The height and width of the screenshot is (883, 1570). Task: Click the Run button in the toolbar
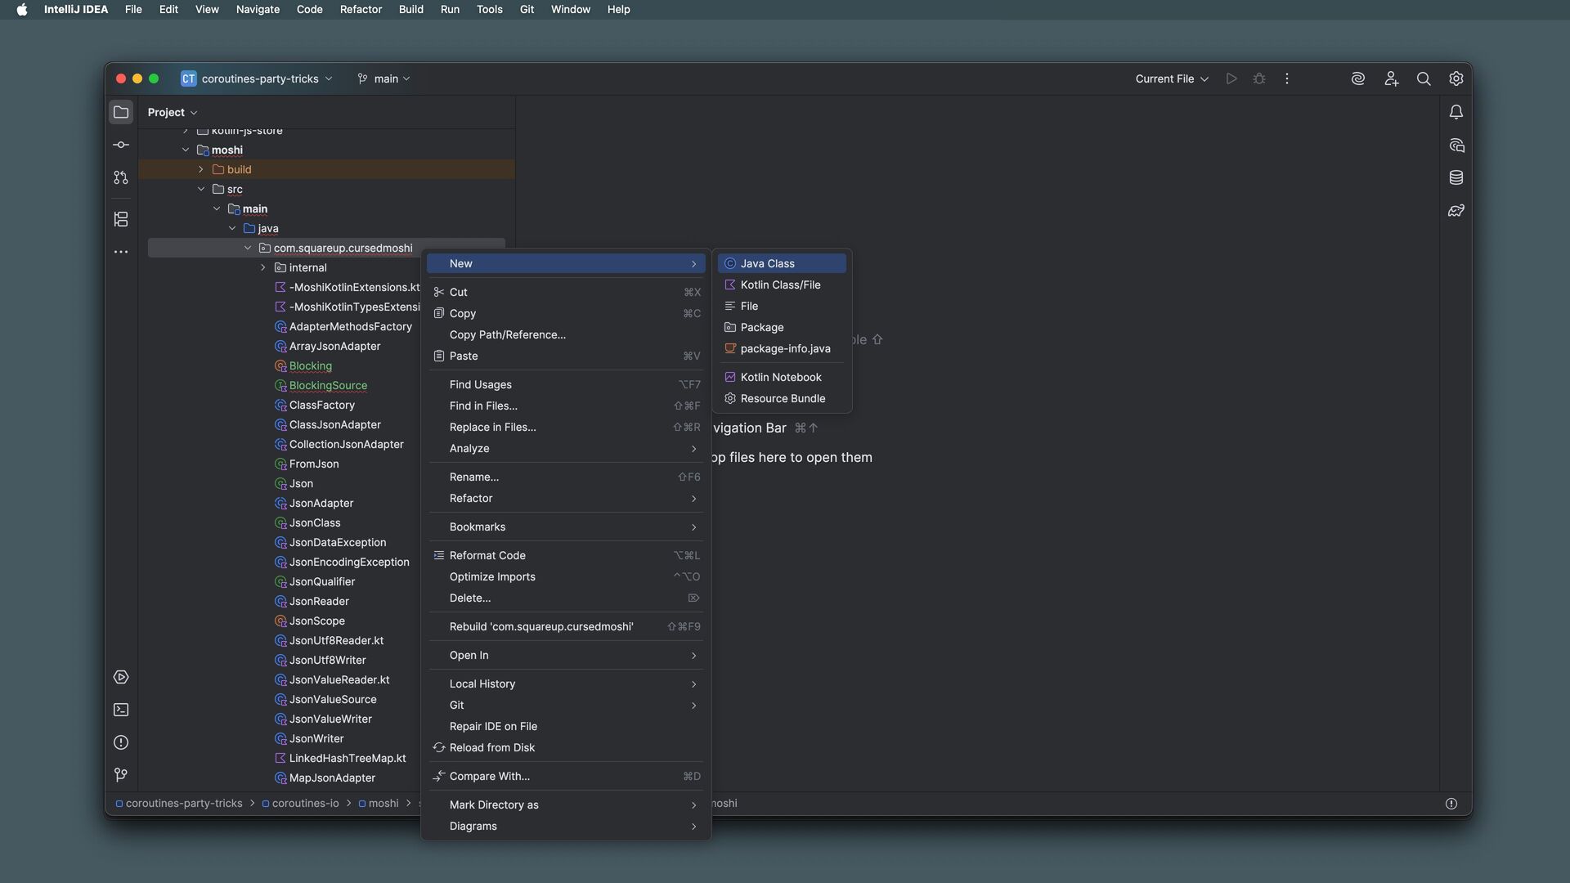(x=1231, y=78)
